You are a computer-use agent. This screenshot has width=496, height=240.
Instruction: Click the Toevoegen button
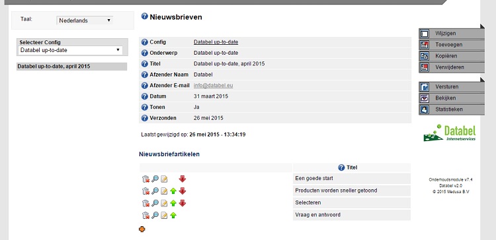(452, 45)
